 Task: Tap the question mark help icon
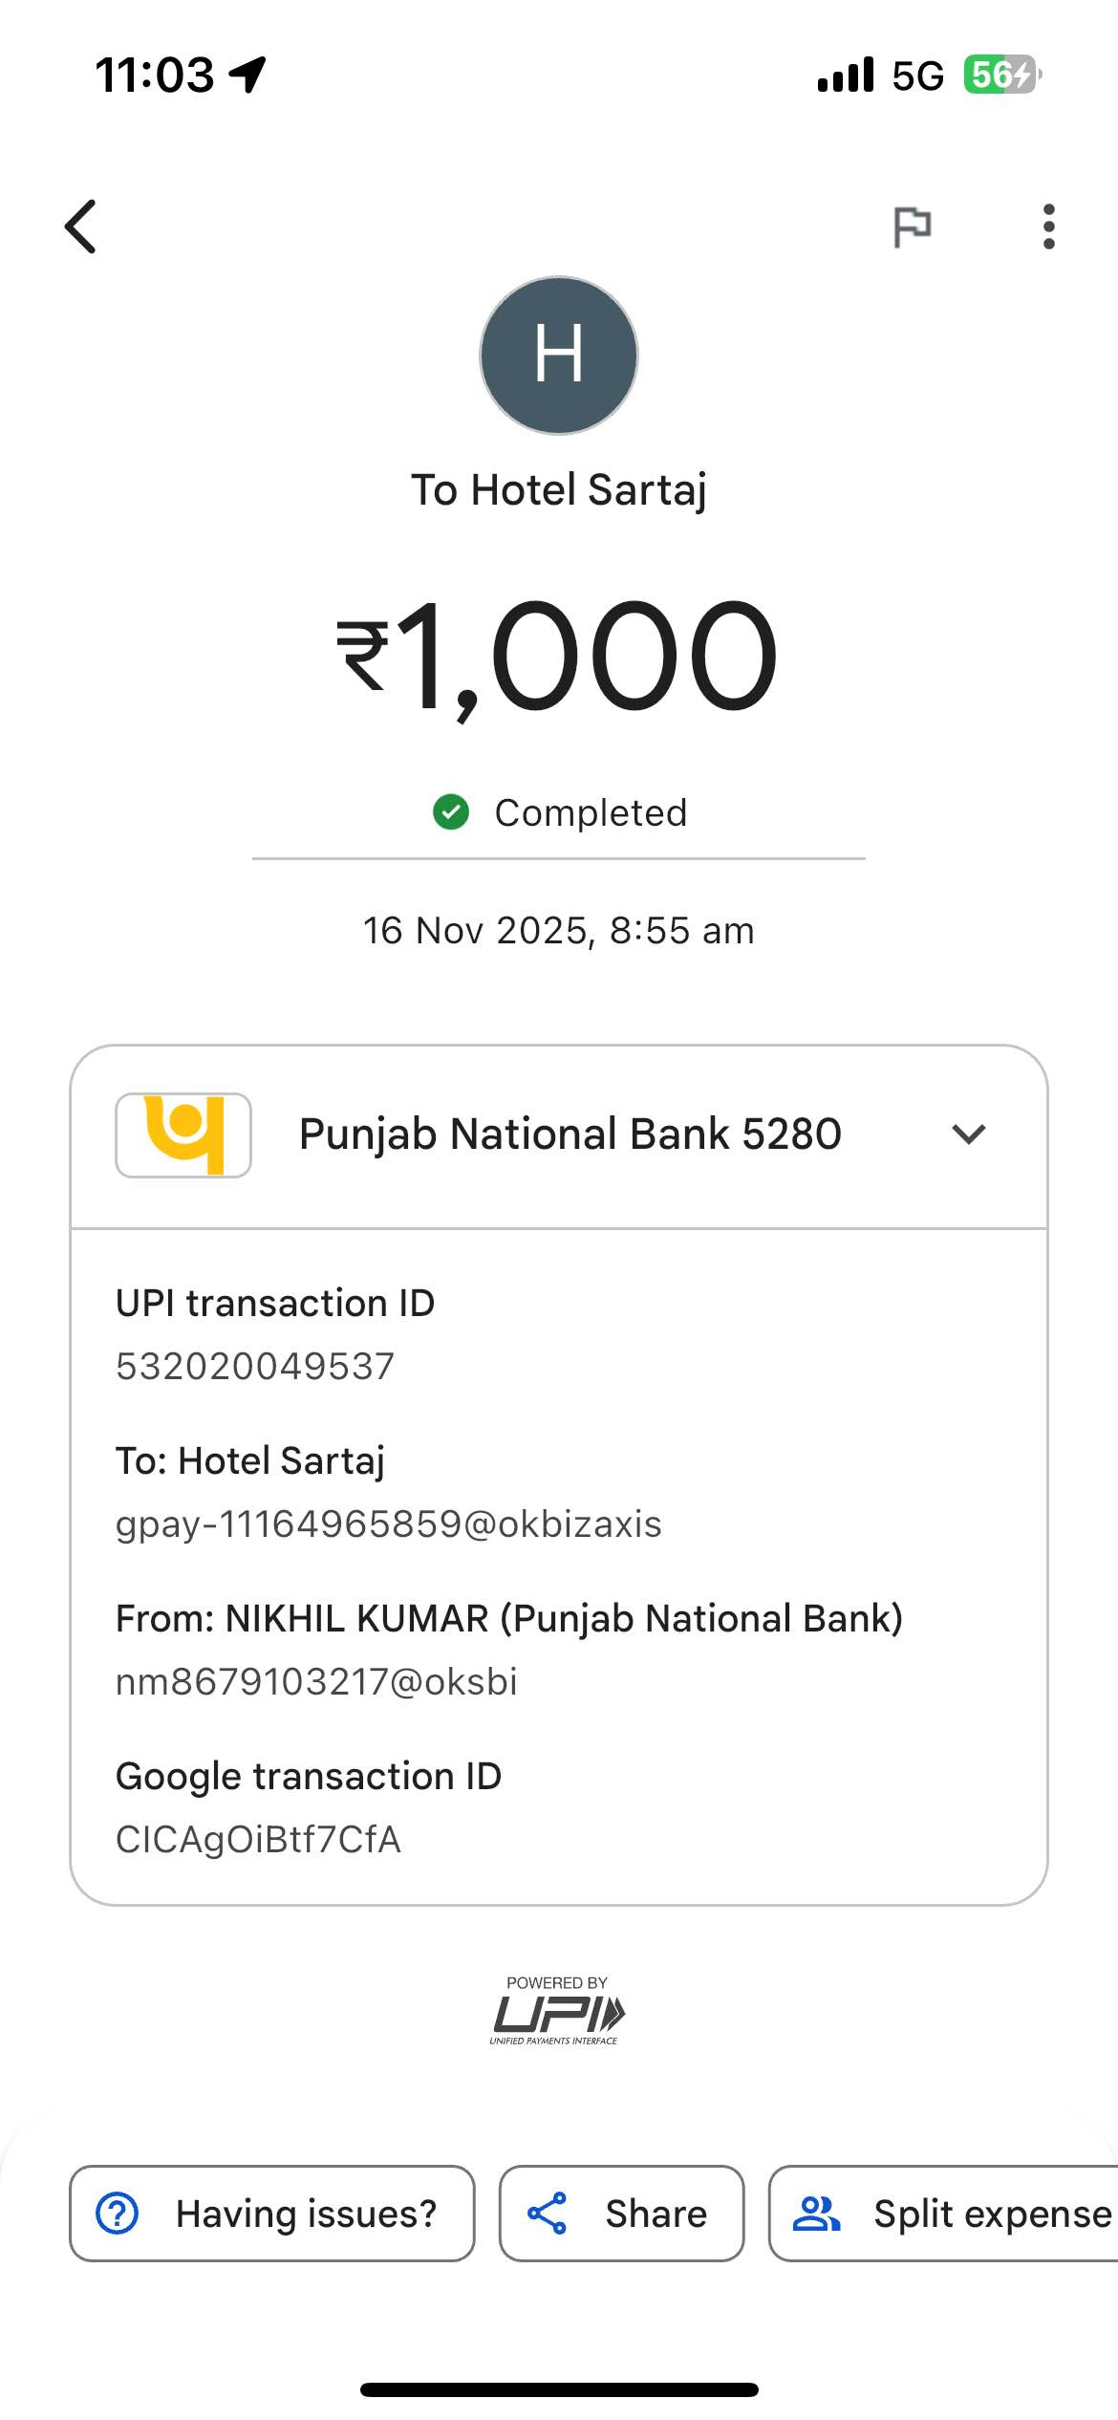coord(118,2214)
